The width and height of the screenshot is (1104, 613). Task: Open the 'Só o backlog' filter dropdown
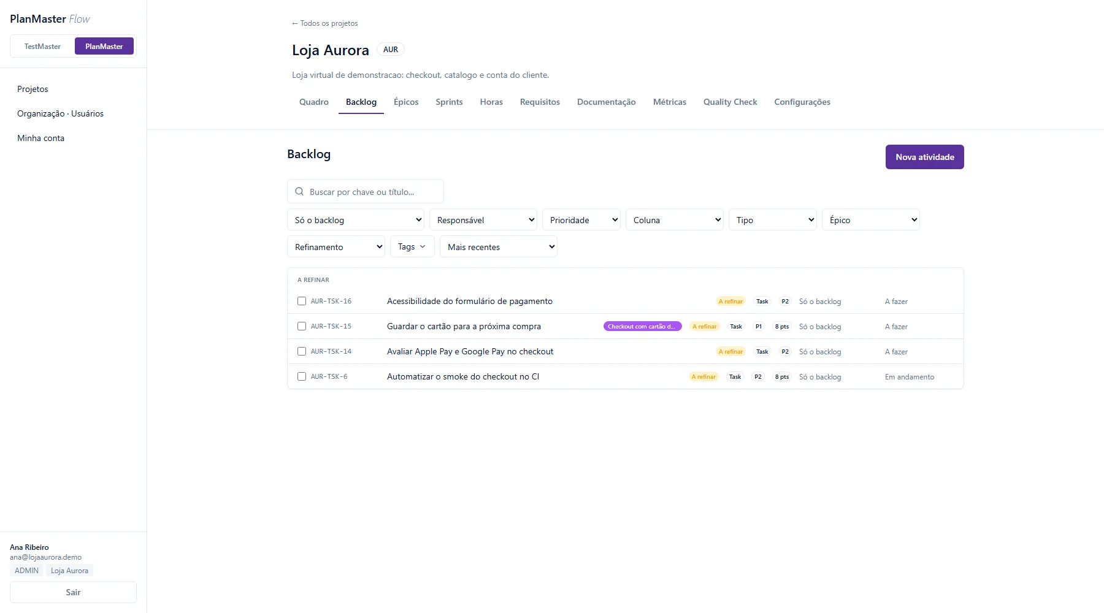click(x=356, y=220)
